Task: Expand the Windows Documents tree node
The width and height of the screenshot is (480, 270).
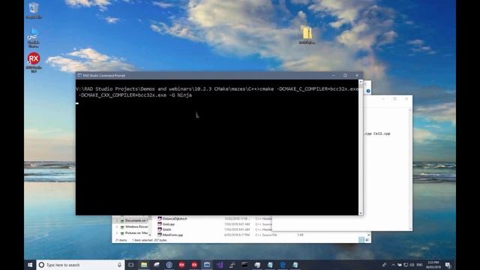Action: coord(117,226)
